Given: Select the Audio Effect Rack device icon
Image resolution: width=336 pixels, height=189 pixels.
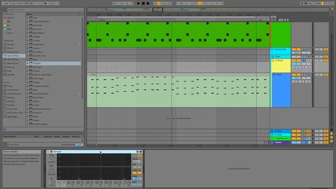Looking at the screenshot, I should pos(31,22).
